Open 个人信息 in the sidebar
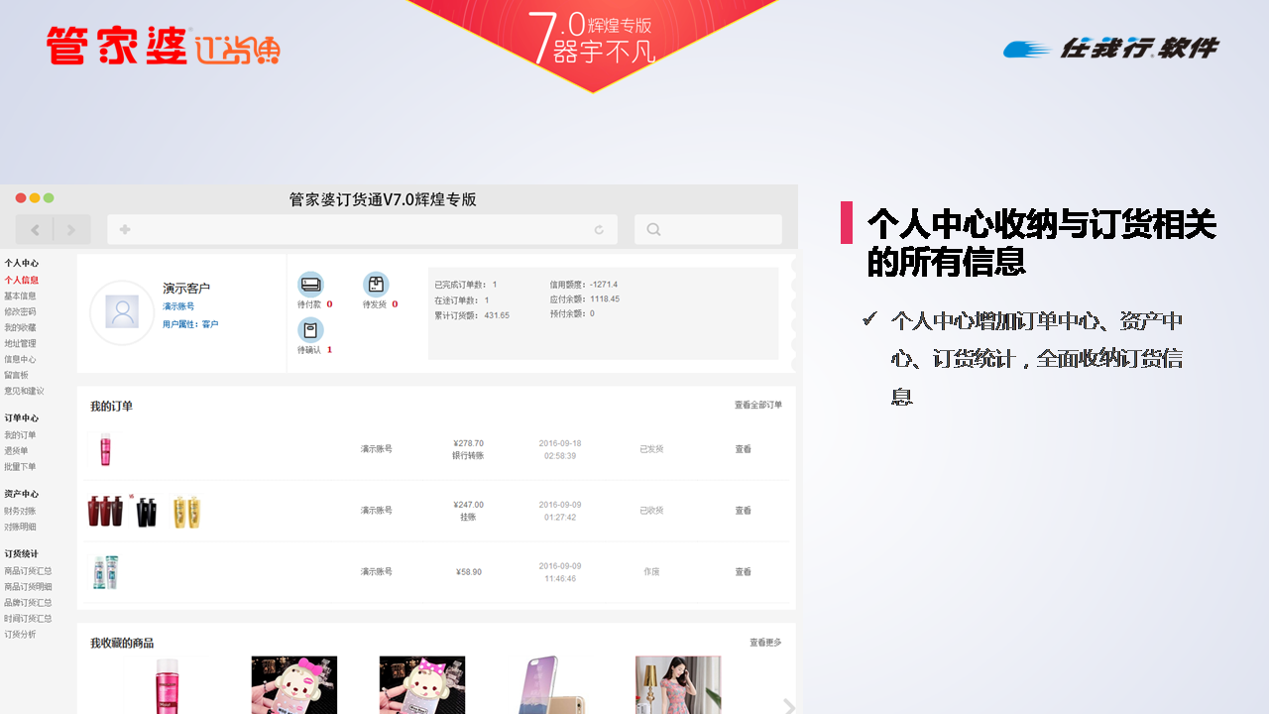 point(21,280)
